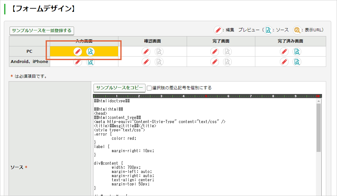Edit Android/iPhone completion screen design
The image size is (337, 196).
[214, 62]
